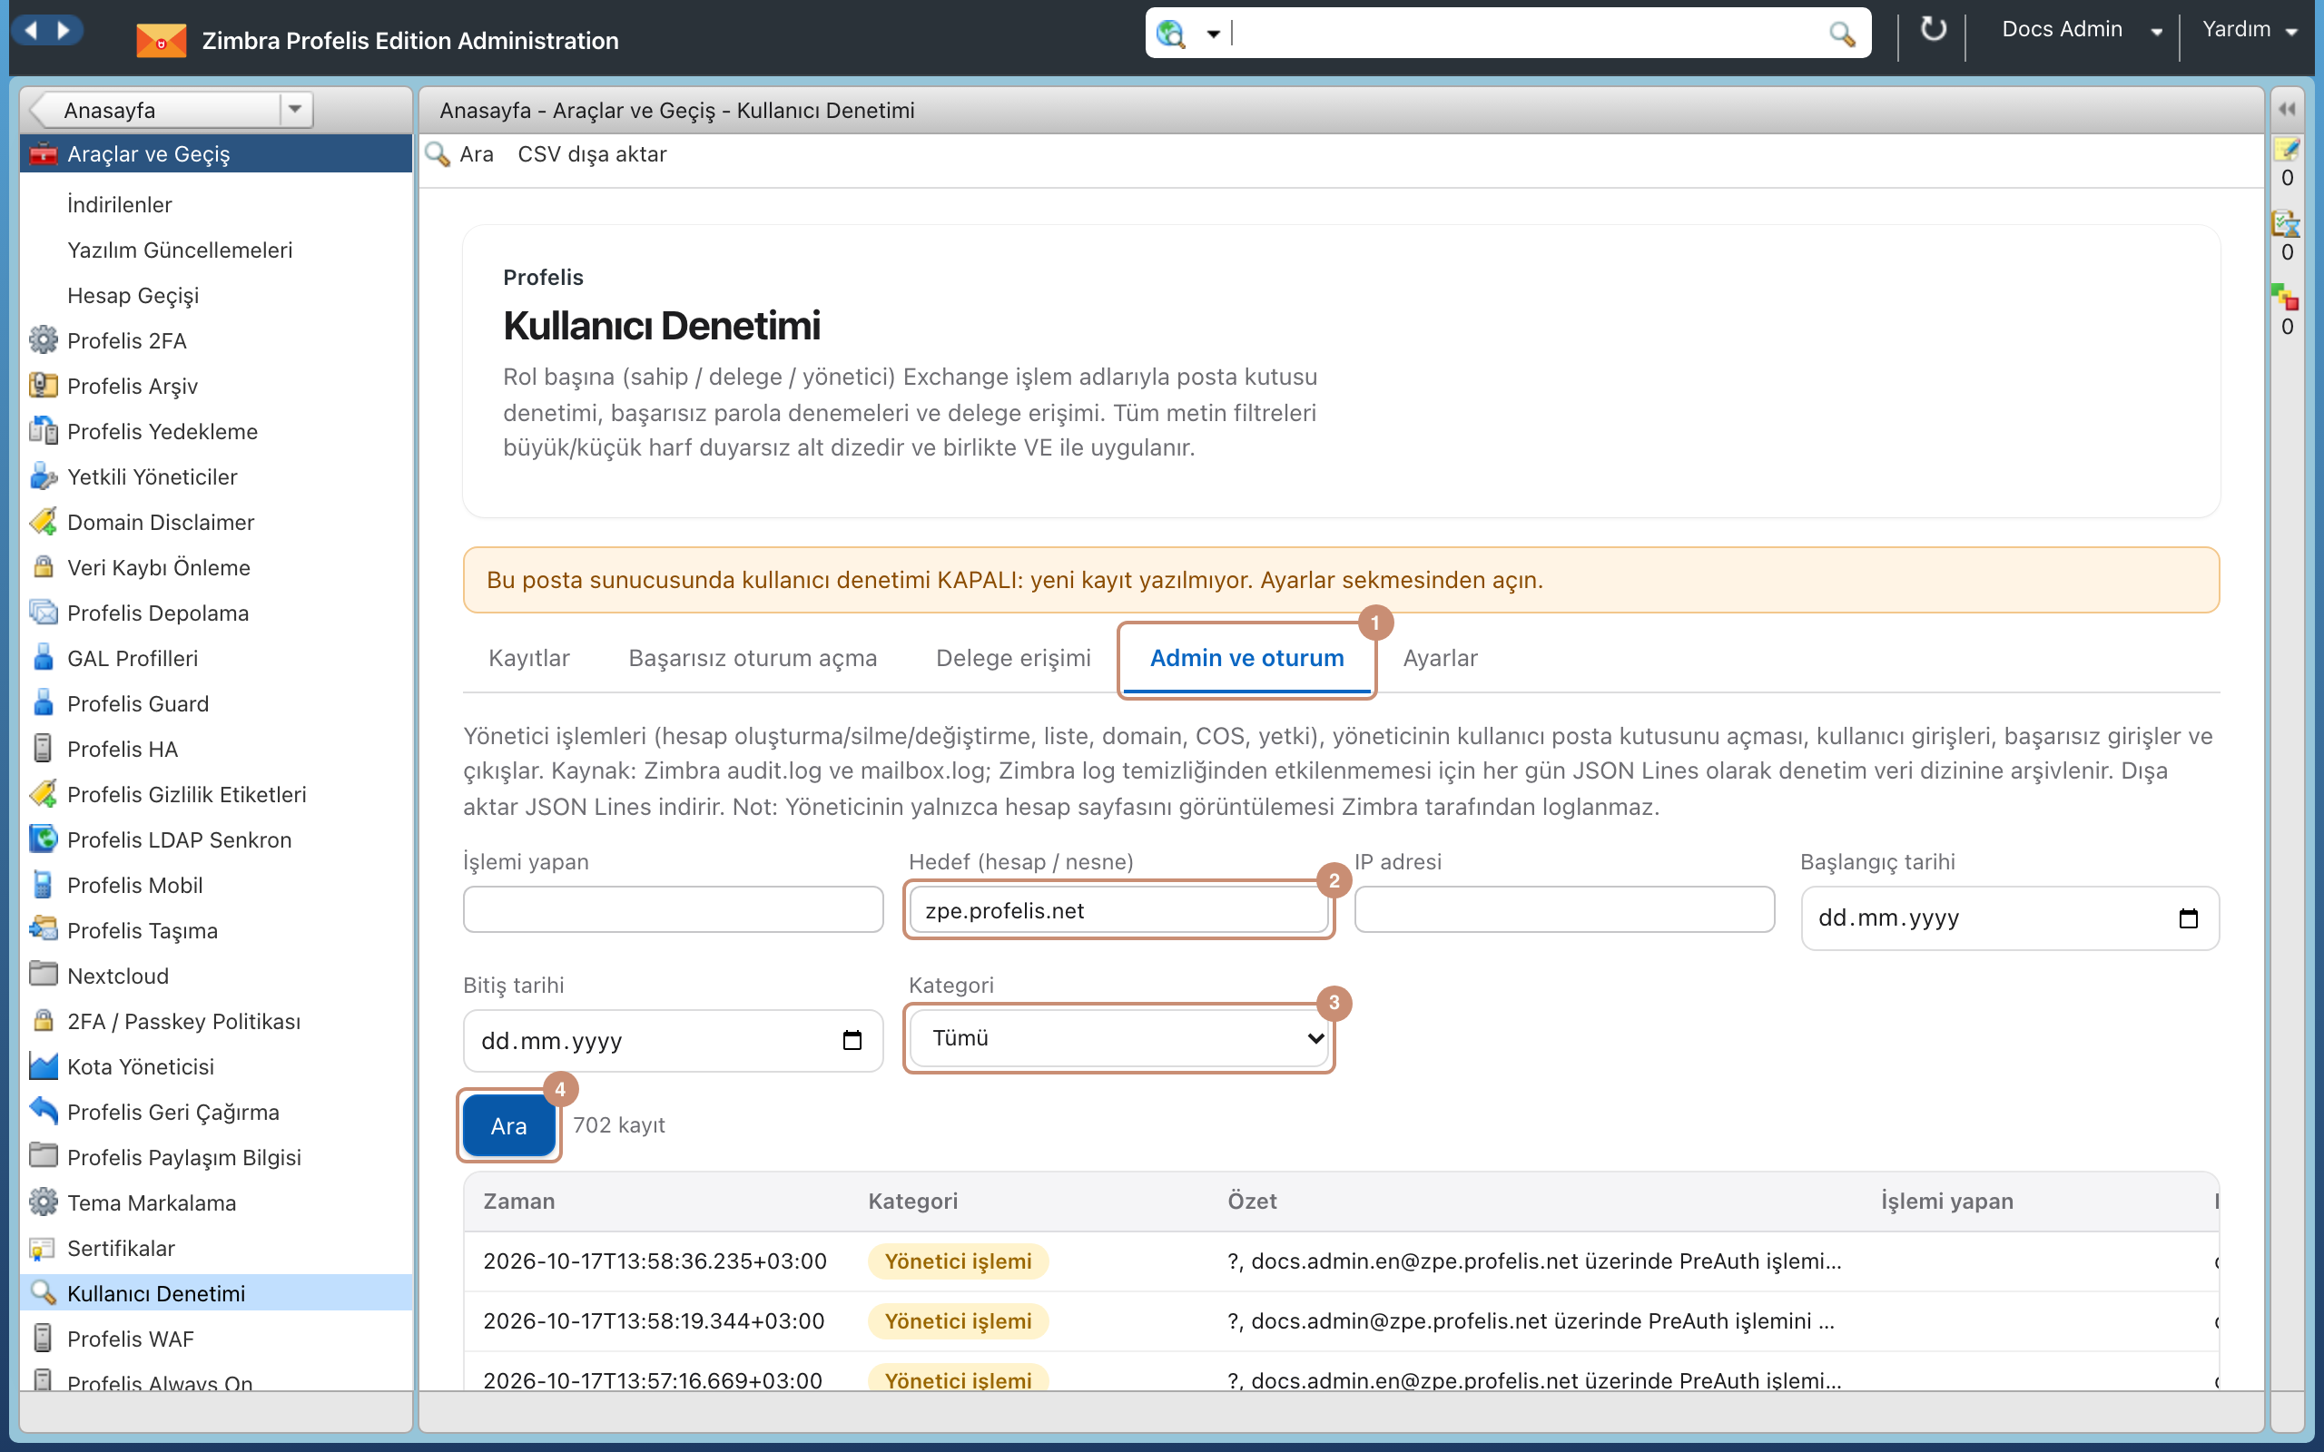The image size is (2324, 1452).
Task: Click the Zaman column header
Action: click(518, 1202)
